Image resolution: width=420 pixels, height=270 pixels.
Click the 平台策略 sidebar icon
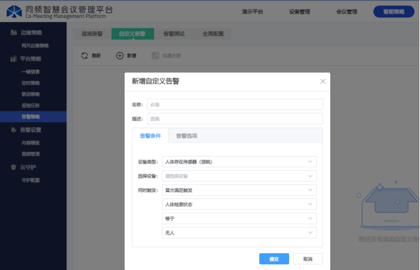[14, 59]
